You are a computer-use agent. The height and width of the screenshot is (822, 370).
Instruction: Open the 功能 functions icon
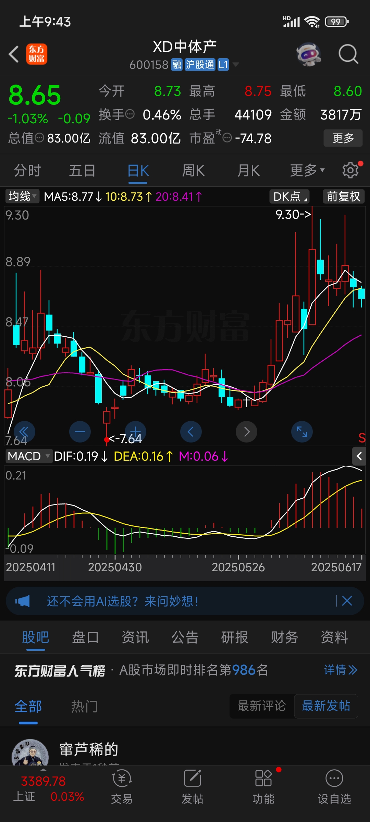click(263, 787)
